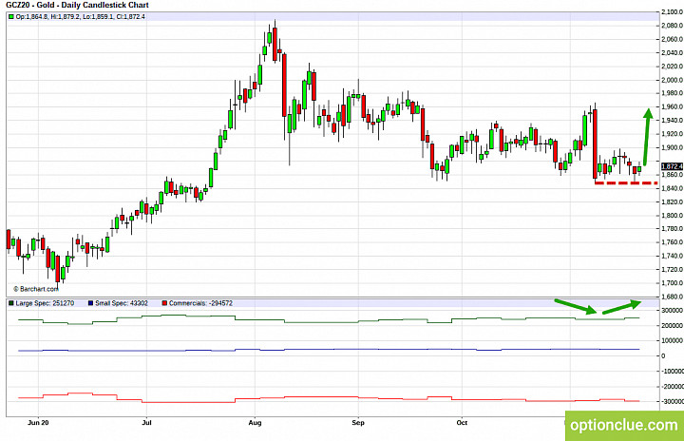Click the Large Spec legend color square
684x441 pixels.
pyautogui.click(x=10, y=303)
